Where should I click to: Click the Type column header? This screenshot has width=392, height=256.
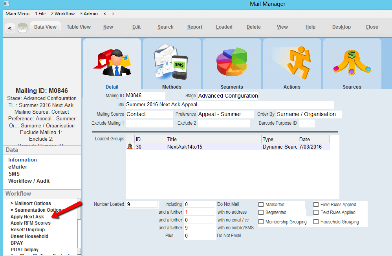point(280,139)
